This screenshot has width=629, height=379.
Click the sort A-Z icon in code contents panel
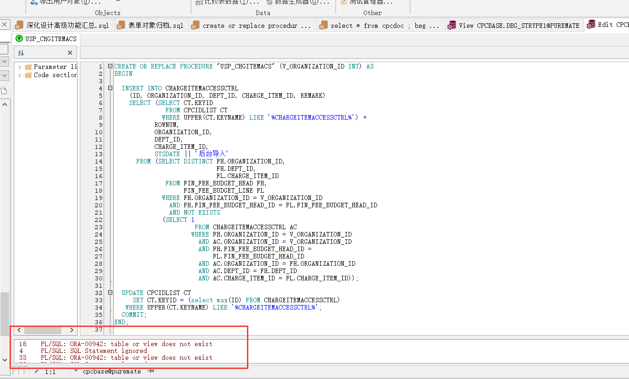[21, 53]
